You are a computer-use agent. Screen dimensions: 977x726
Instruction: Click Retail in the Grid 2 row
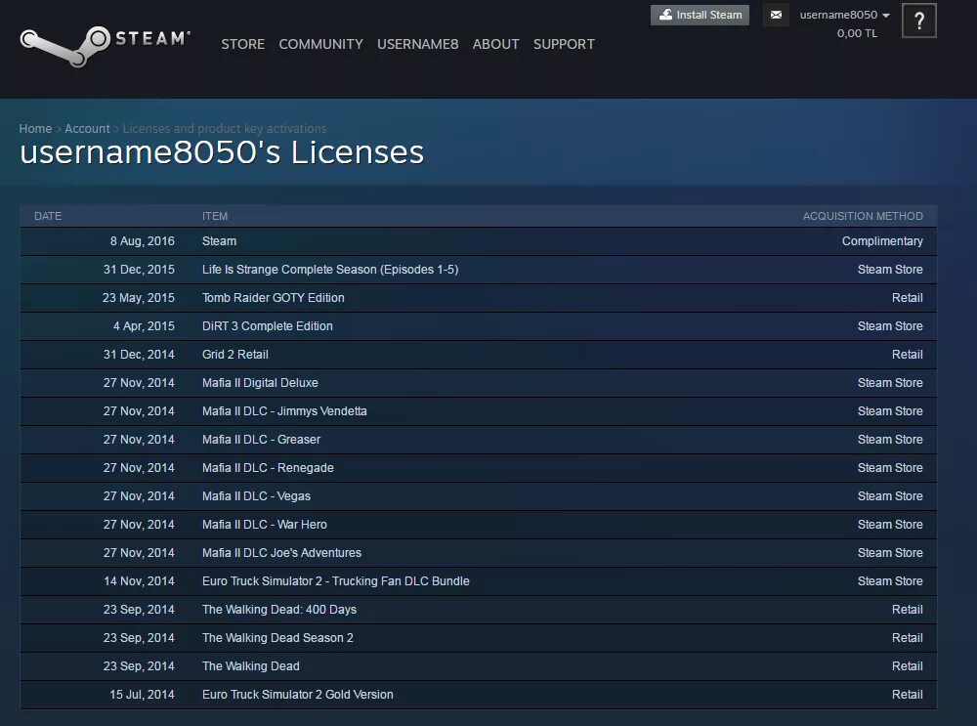(908, 355)
